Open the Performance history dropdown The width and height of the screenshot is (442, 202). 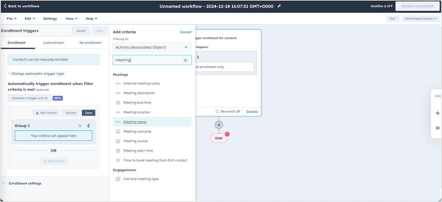coord(421,19)
